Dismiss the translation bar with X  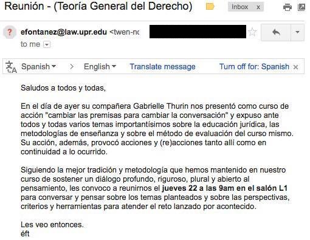tap(296, 67)
